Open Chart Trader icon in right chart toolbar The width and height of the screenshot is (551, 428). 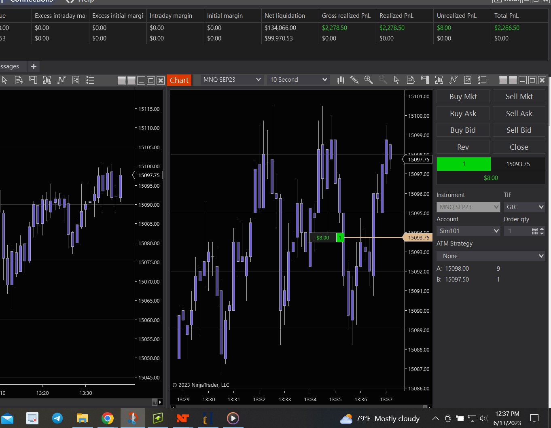(425, 80)
